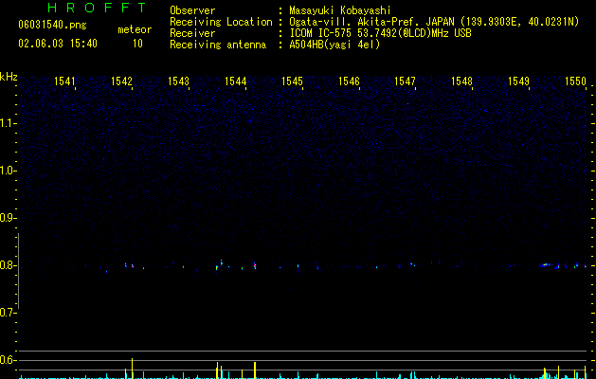
Task: Click the HROFFT title text
Action: pos(98,8)
